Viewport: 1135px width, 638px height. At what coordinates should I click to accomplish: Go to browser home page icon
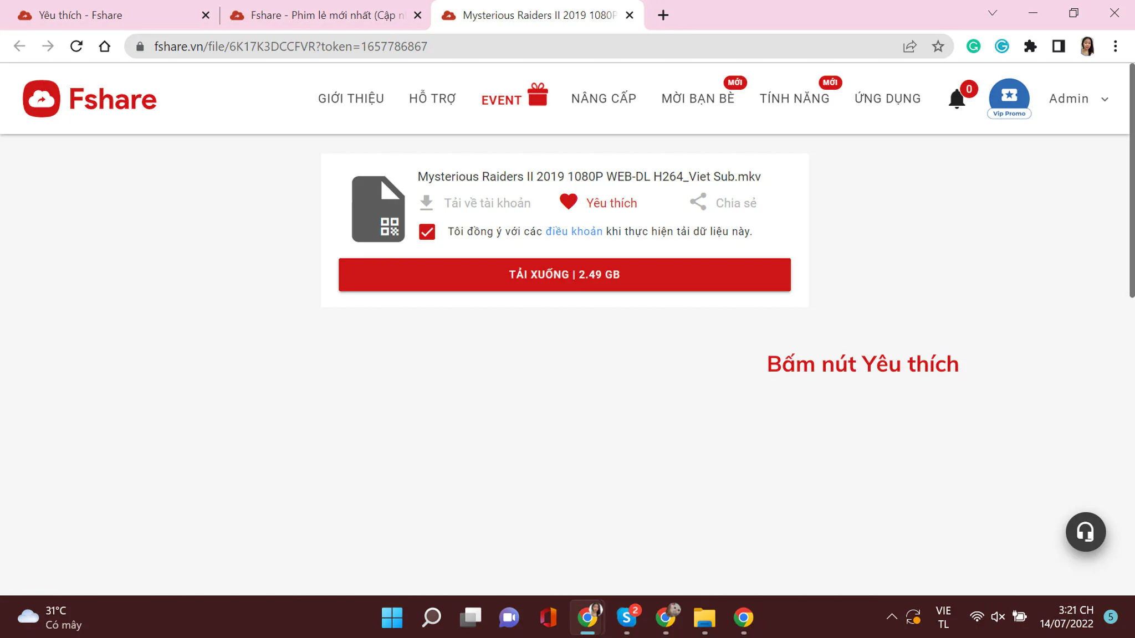coord(105,47)
